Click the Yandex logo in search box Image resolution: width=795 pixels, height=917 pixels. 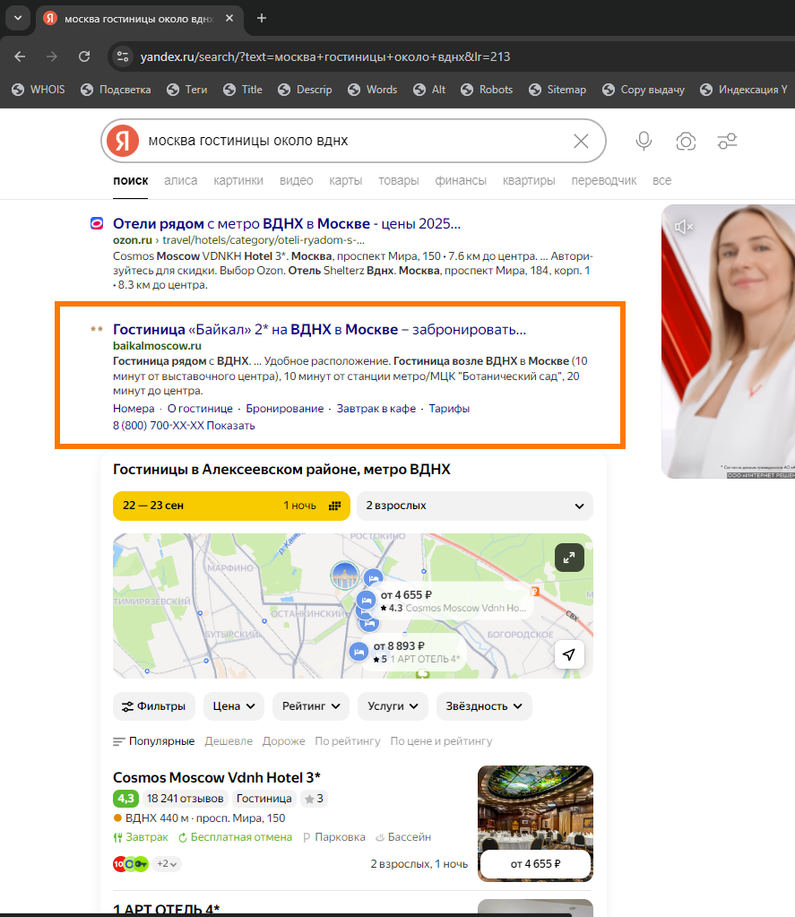click(x=123, y=141)
